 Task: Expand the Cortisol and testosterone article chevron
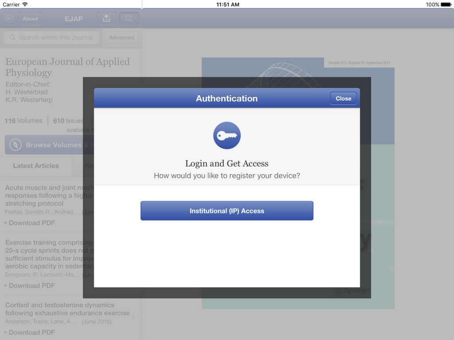click(133, 317)
